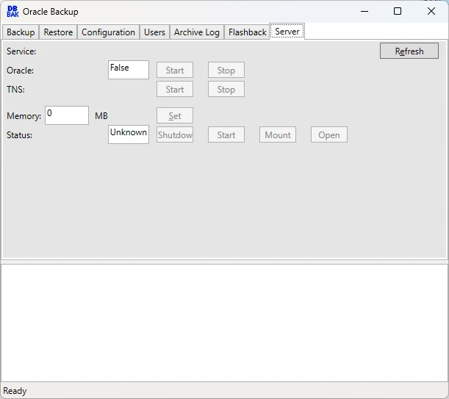This screenshot has width=449, height=399.
Task: Switch to the Flashback tab
Action: coord(247,32)
